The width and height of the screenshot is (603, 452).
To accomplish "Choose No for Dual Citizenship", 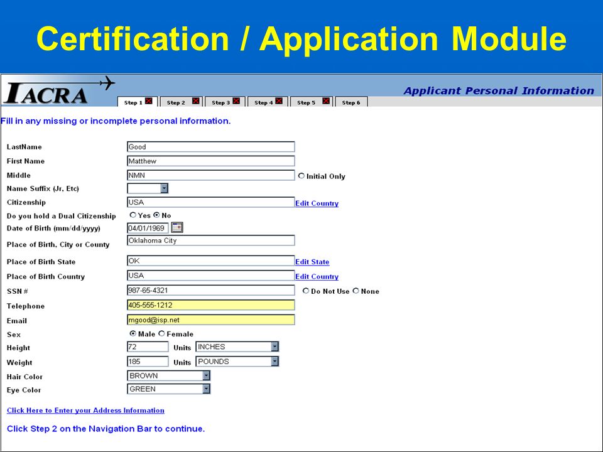I will (x=156, y=215).
